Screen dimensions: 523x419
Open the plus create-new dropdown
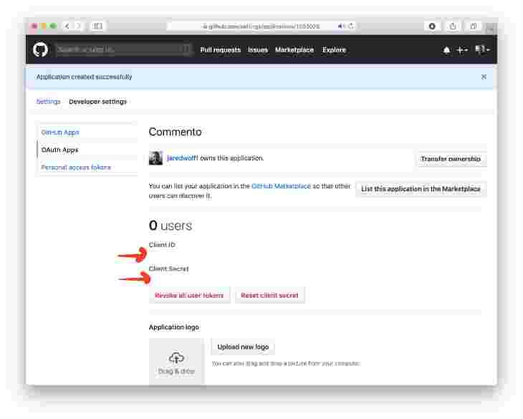pos(461,50)
